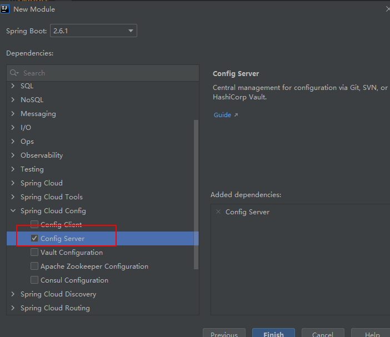390x337 pixels.
Task: Expand the Spring Cloud Discovery category
Action: (x=13, y=294)
